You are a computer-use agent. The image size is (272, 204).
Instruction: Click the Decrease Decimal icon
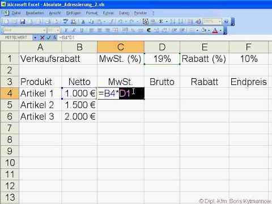pos(164,30)
